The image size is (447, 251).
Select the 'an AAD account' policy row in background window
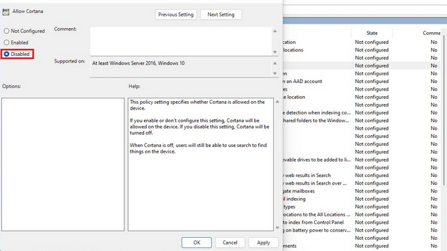(x=362, y=82)
